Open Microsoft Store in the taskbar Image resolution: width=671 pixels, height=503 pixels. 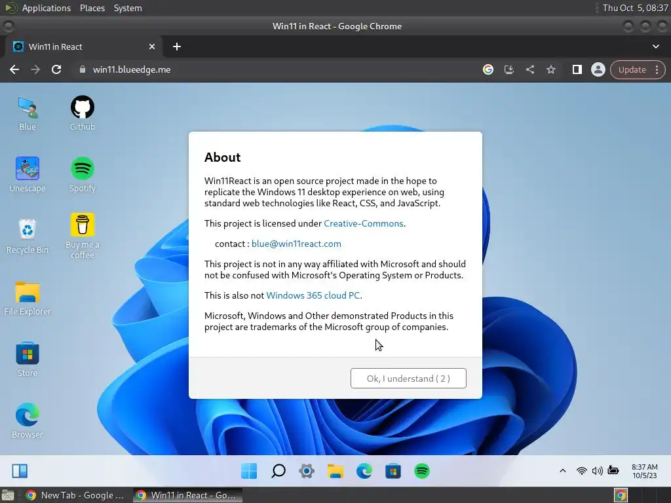[393, 471]
